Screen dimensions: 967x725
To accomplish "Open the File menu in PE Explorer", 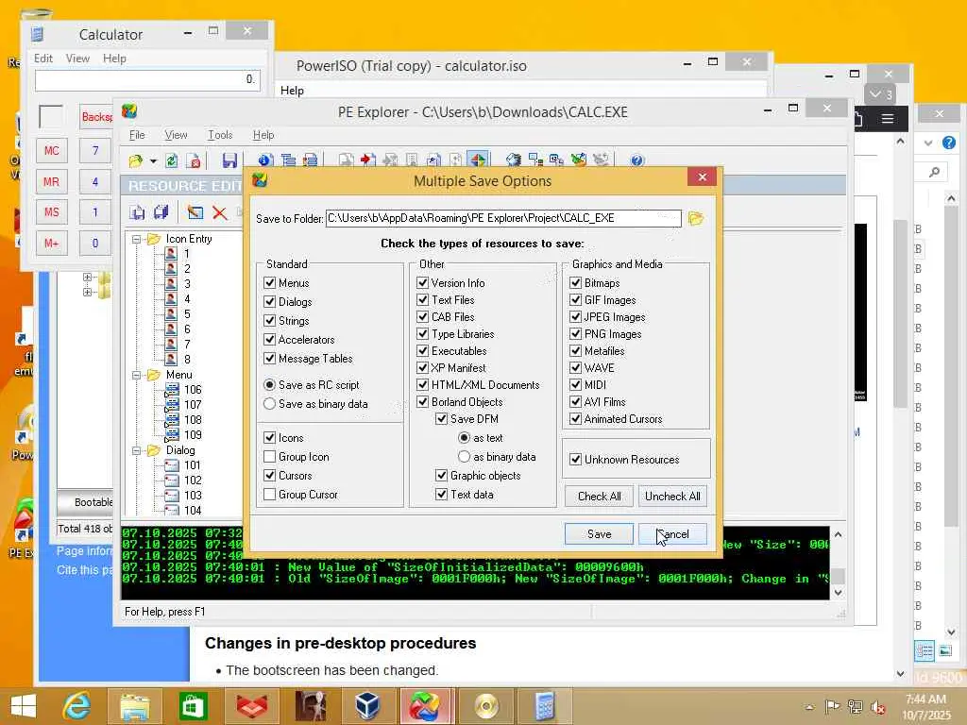I will point(137,135).
